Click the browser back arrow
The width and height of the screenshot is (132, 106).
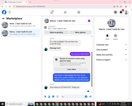click(2, 6)
